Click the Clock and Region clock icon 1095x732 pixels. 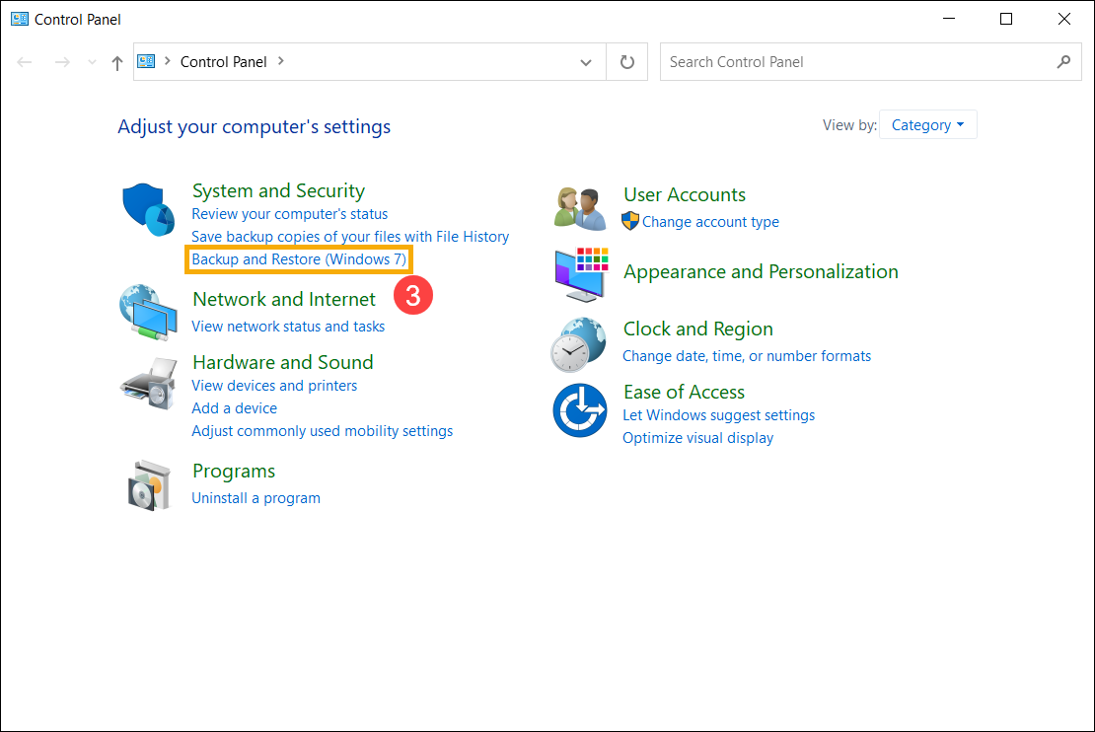[x=580, y=344]
